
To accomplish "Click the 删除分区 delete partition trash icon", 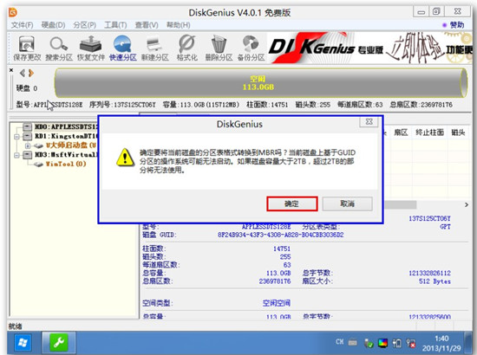I will coord(219,48).
